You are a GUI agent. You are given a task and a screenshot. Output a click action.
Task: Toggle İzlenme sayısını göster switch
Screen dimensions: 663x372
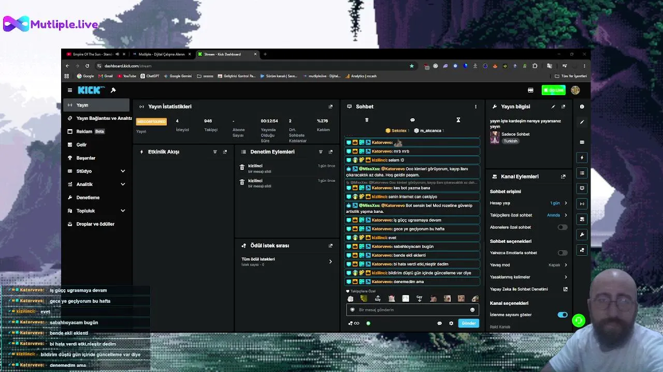point(562,315)
